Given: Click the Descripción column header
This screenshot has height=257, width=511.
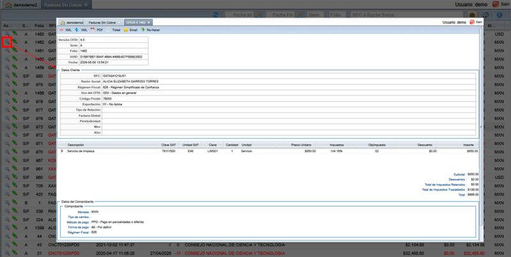Looking at the screenshot, I should click(x=75, y=145).
